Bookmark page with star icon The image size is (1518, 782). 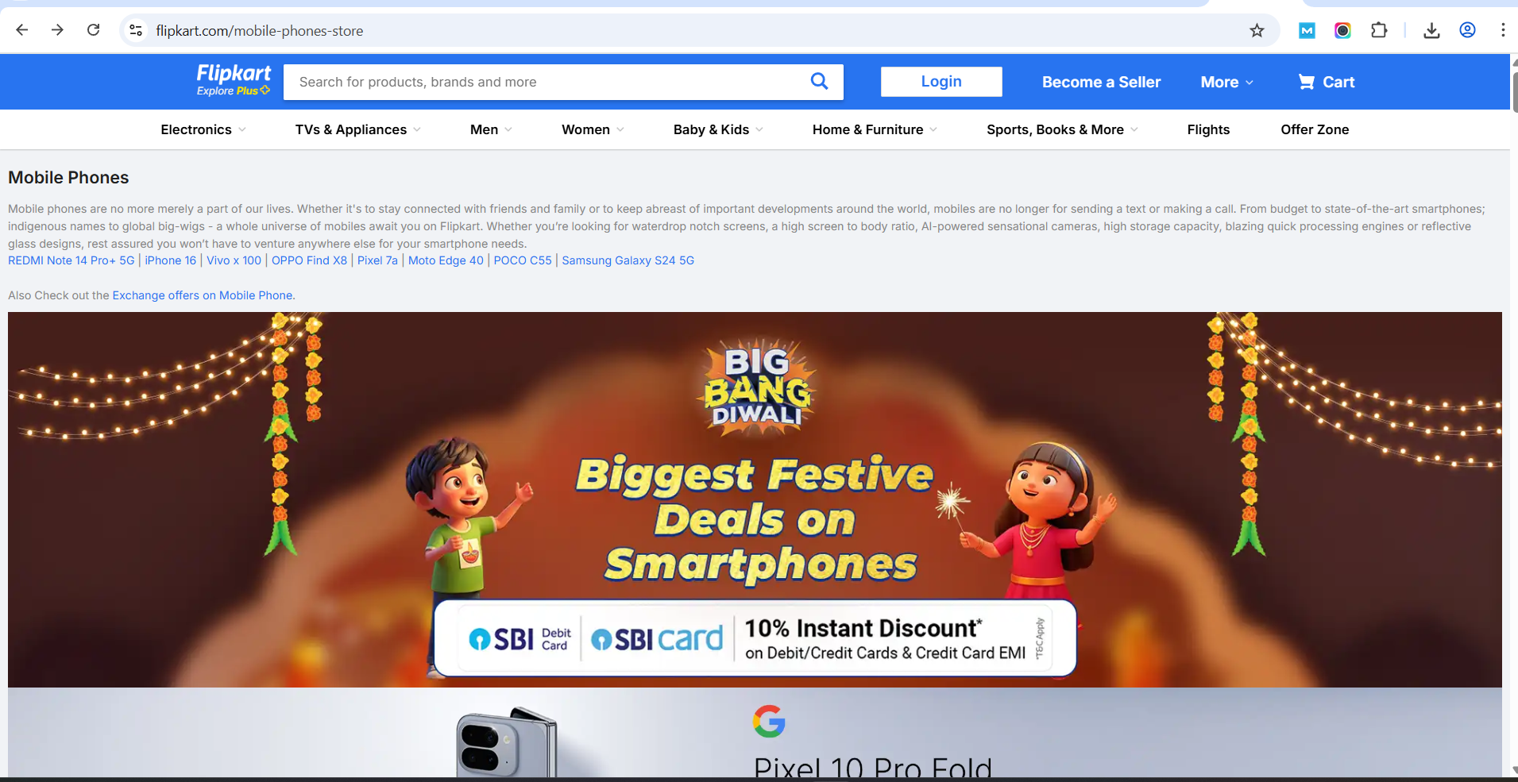click(1257, 31)
